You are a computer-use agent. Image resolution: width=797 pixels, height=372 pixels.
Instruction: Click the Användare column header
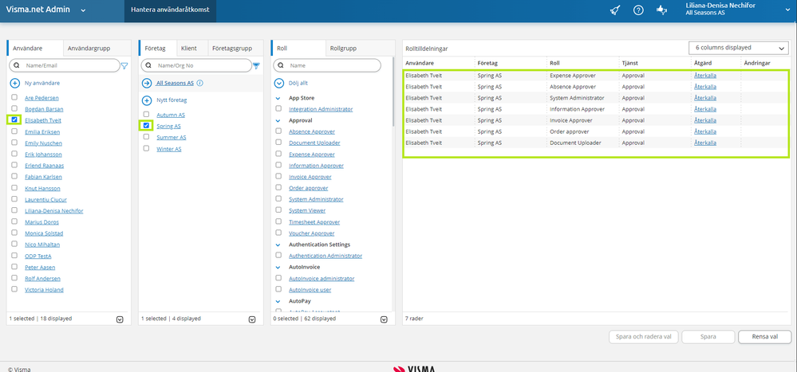pyautogui.click(x=420, y=63)
